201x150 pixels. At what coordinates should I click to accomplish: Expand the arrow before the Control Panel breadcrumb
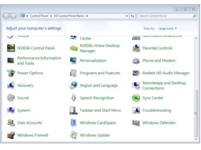[x=27, y=16]
